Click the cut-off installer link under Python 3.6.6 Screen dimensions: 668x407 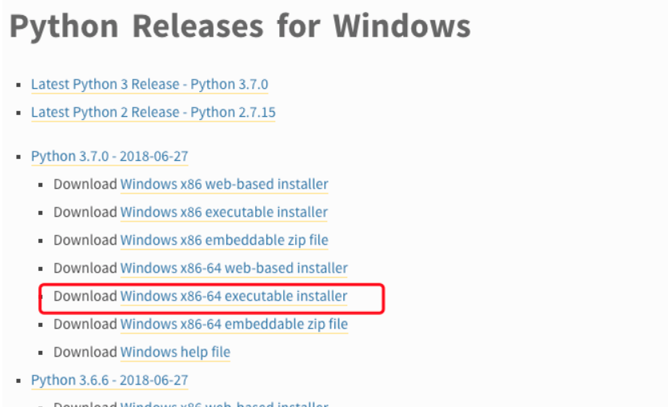[224, 404]
